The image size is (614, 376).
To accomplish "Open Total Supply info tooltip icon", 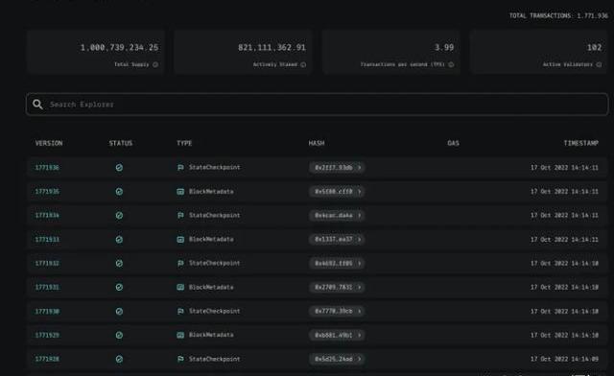I will pos(155,64).
